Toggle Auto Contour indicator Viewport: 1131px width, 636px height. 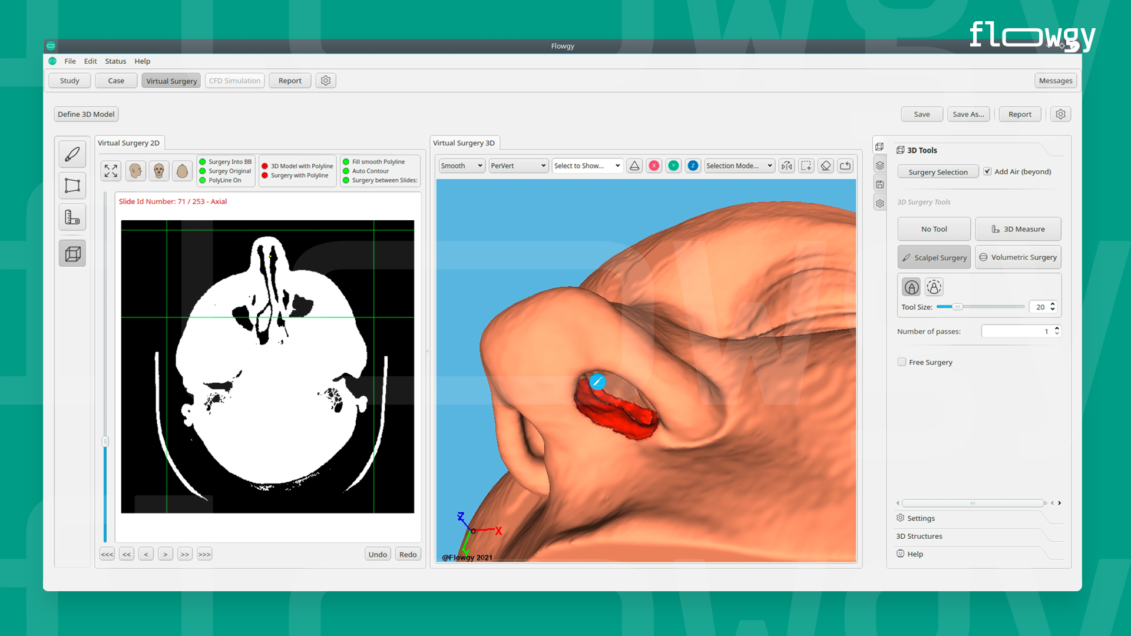point(345,171)
